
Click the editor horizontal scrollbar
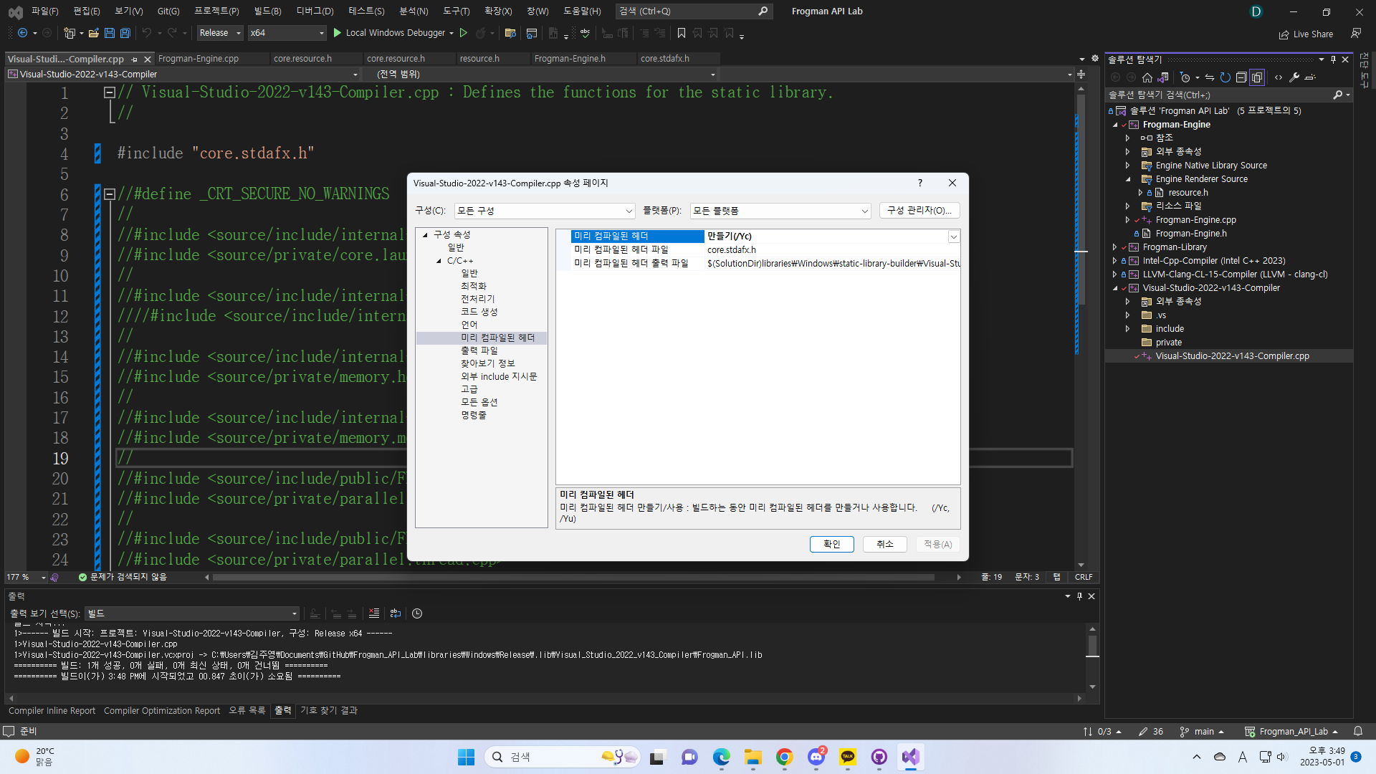[573, 577]
